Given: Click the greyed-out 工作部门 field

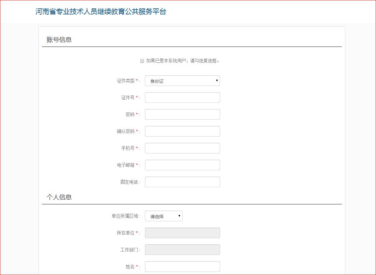Looking at the screenshot, I should pos(182,250).
